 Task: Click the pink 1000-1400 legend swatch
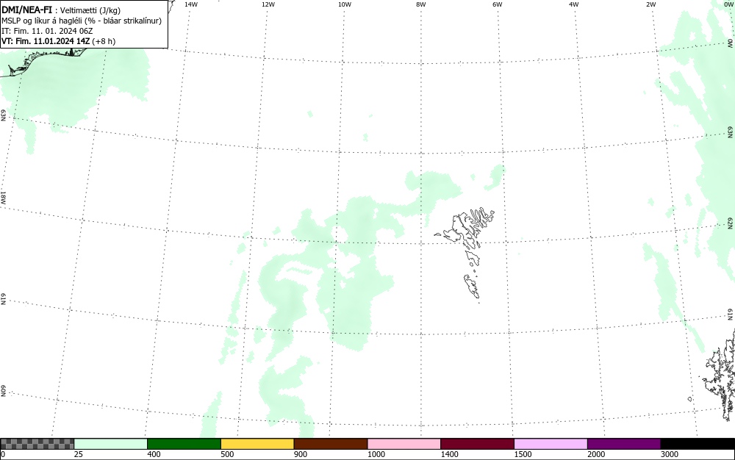pyautogui.click(x=404, y=444)
